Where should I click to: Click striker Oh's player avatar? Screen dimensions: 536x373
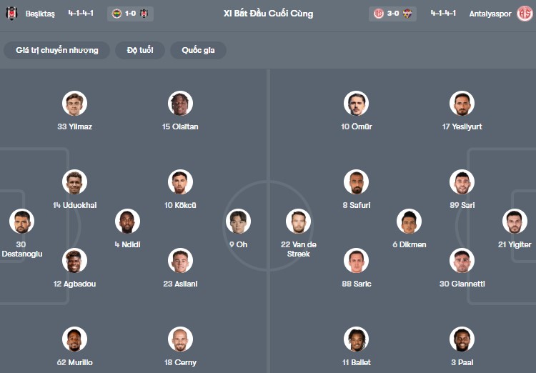[238, 222]
